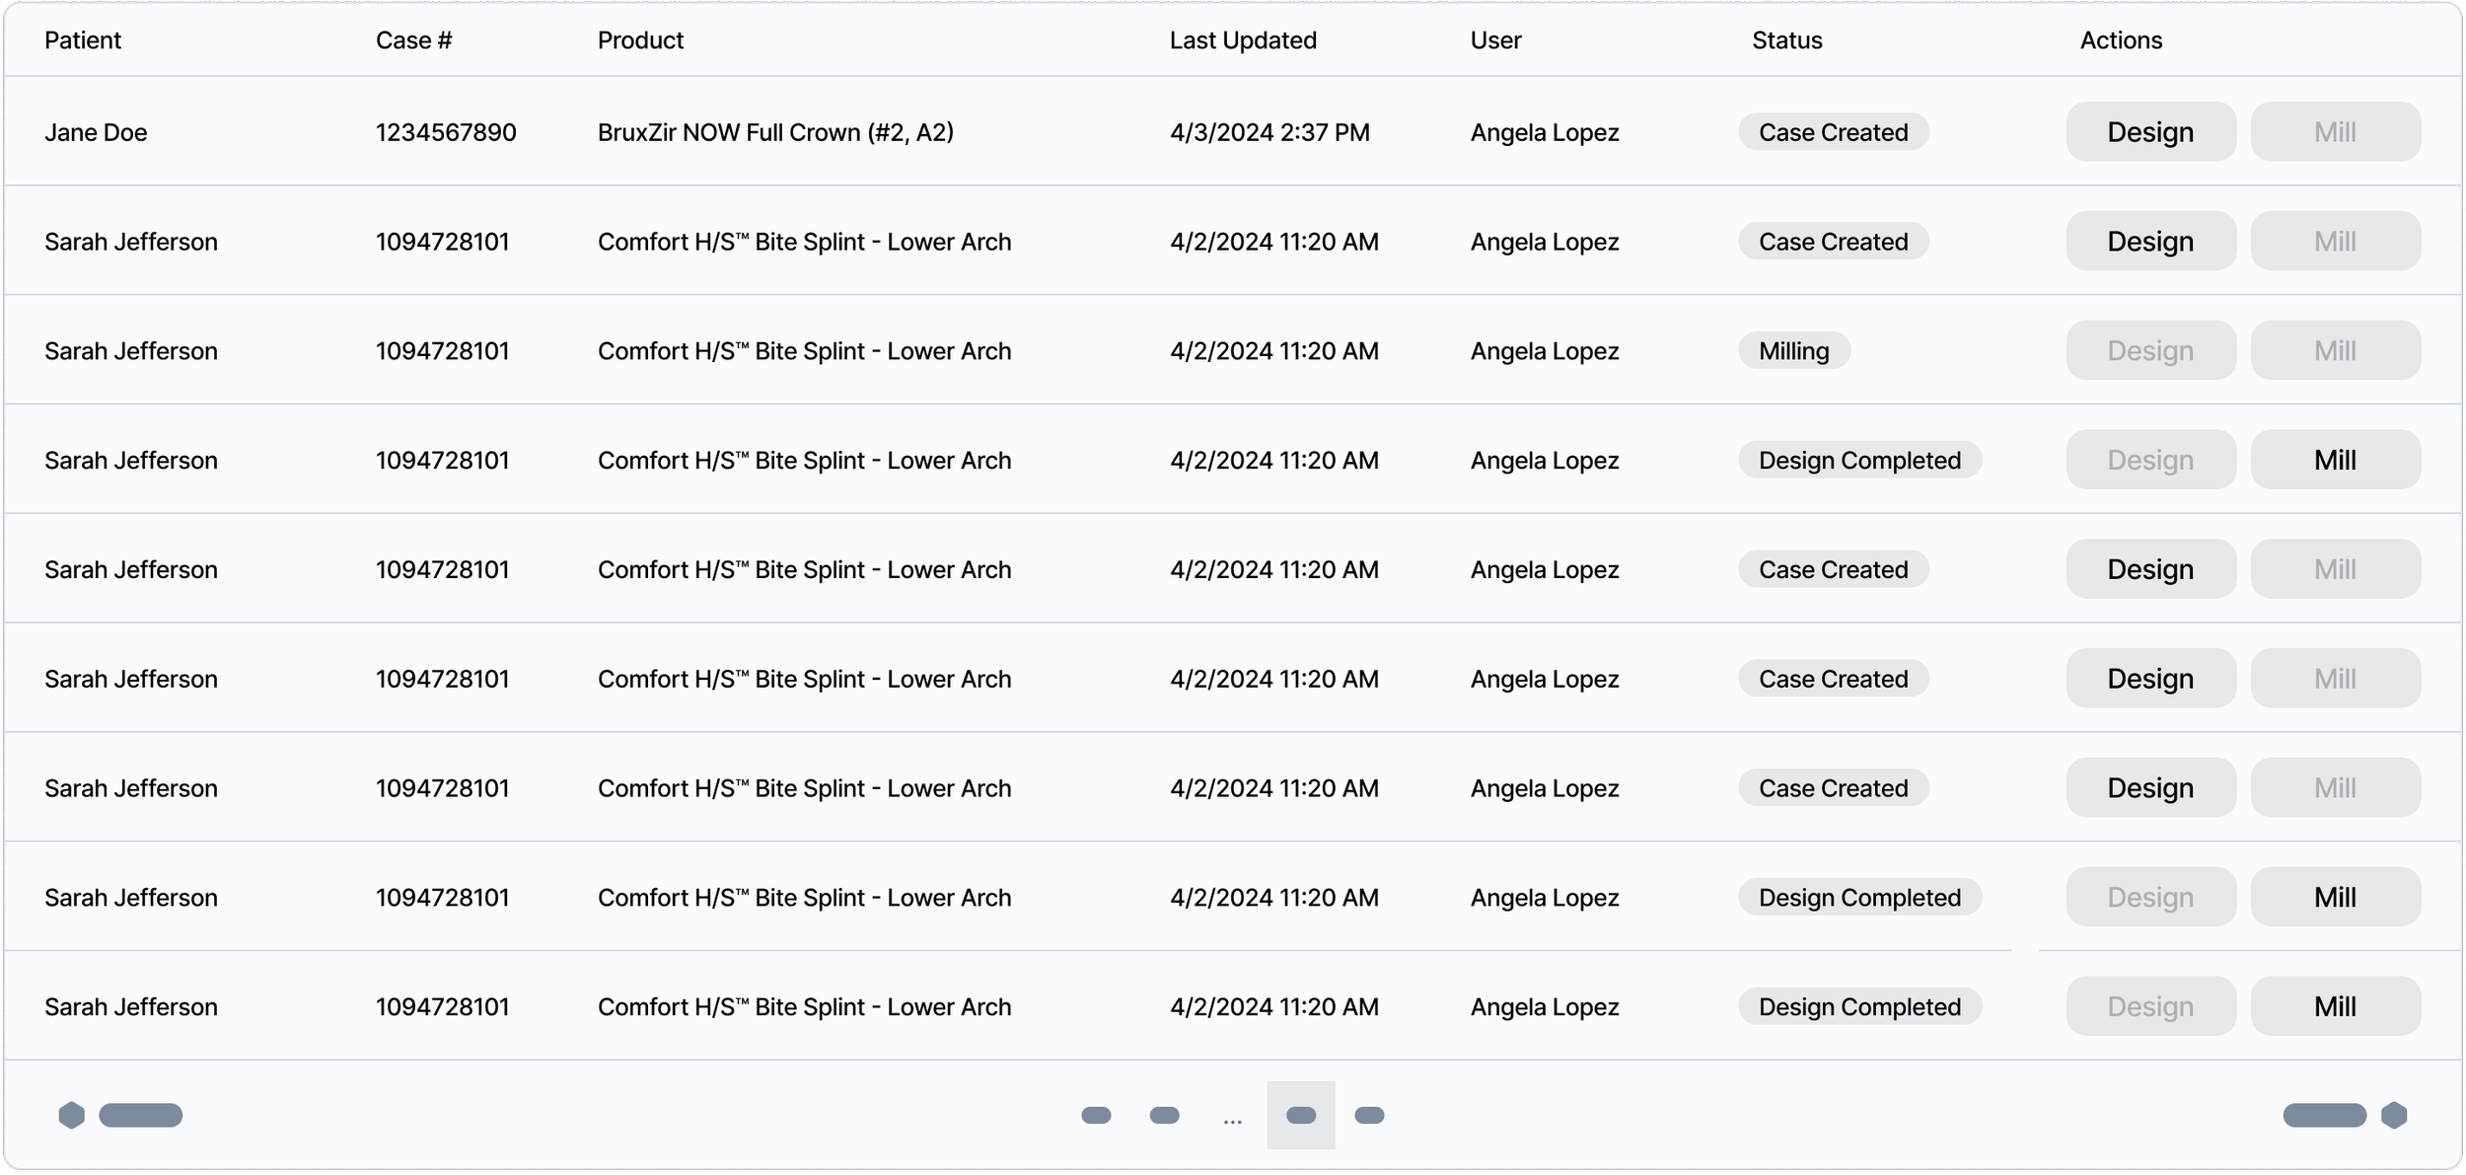Click Mill in first Design Completed row
The width and height of the screenshot is (2466, 1175).
2335,460
